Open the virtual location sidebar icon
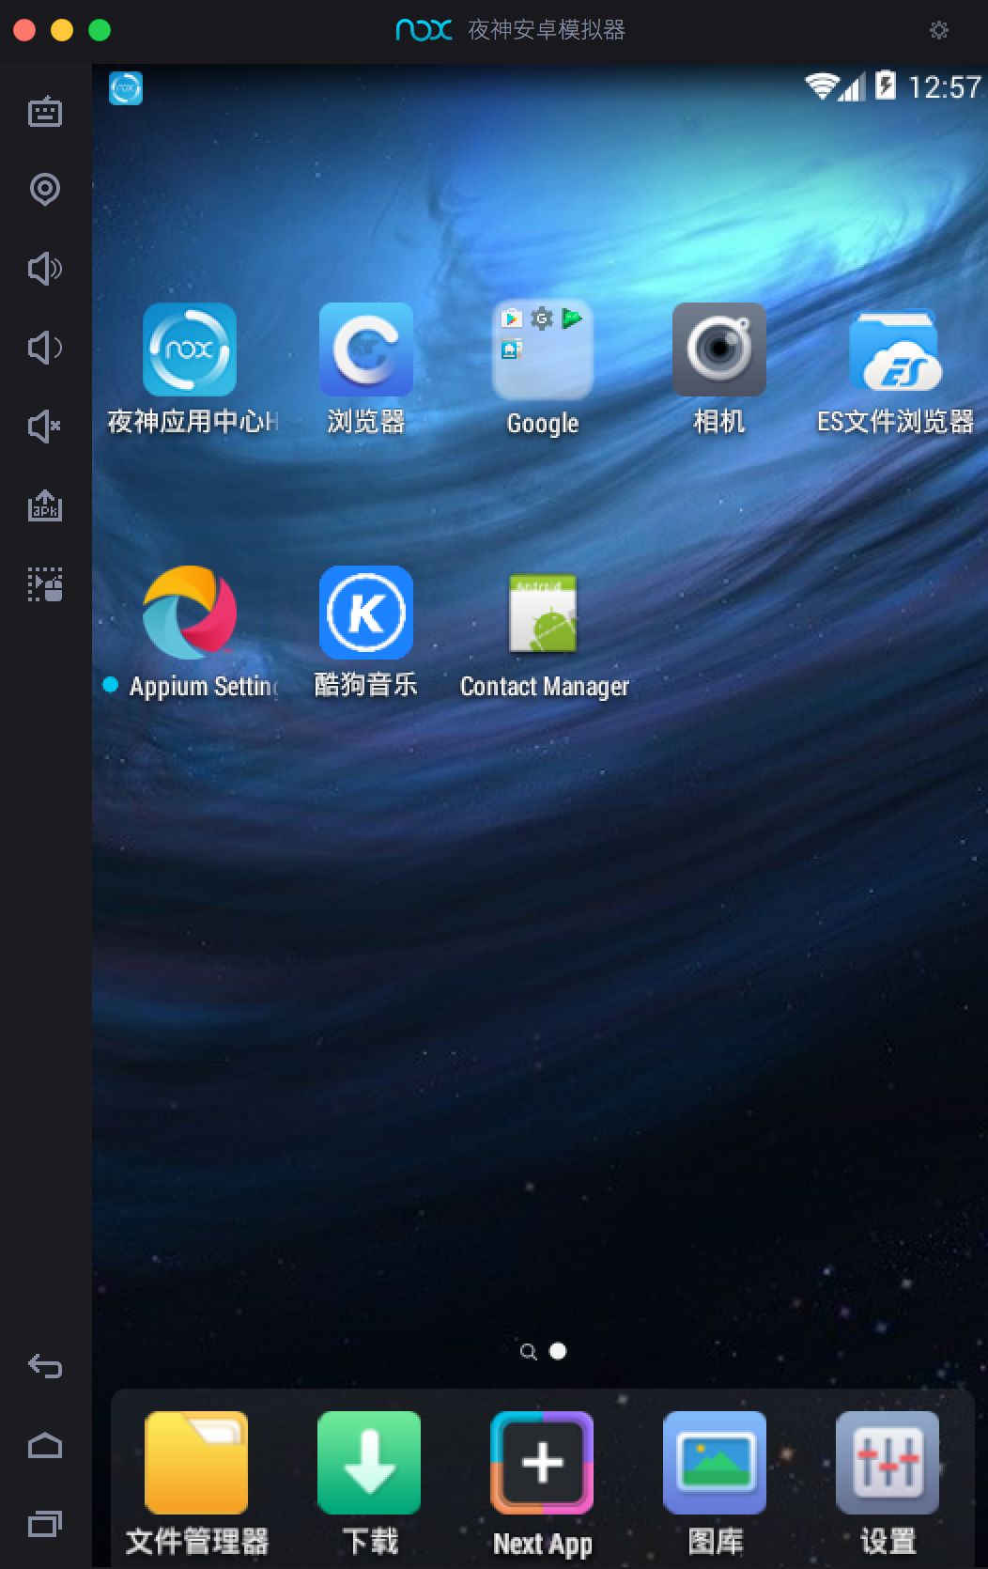The height and width of the screenshot is (1569, 988). pos(45,190)
